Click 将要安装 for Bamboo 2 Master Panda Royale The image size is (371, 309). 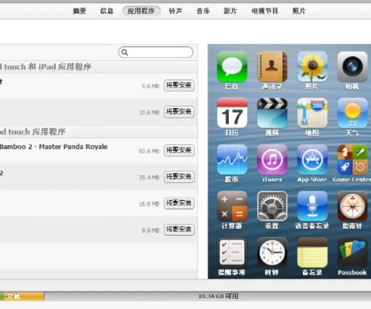pos(179,150)
